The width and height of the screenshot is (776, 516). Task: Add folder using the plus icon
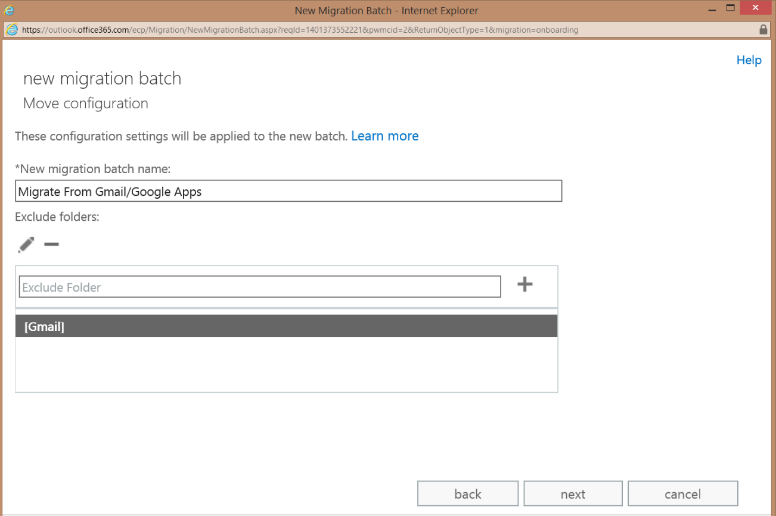(x=524, y=284)
